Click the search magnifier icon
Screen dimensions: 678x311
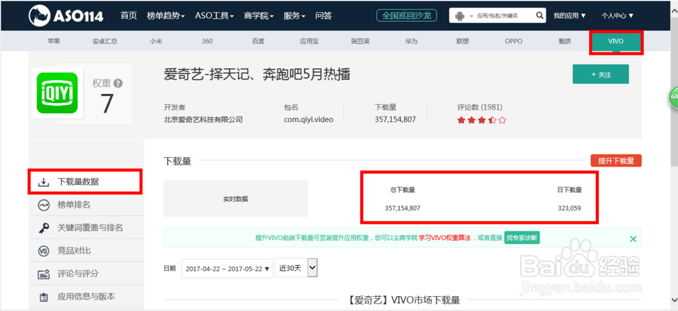[x=539, y=16]
